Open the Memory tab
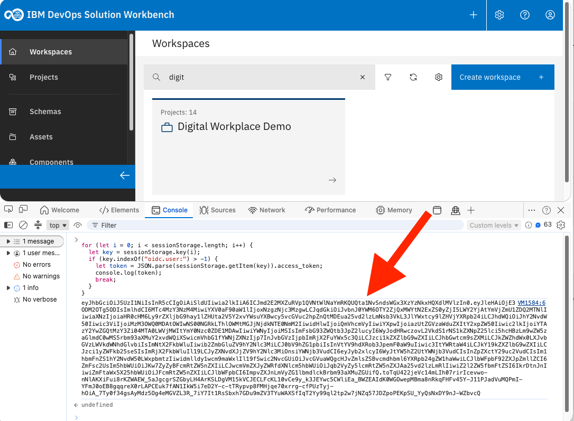The width and height of the screenshot is (574, 421). point(394,210)
